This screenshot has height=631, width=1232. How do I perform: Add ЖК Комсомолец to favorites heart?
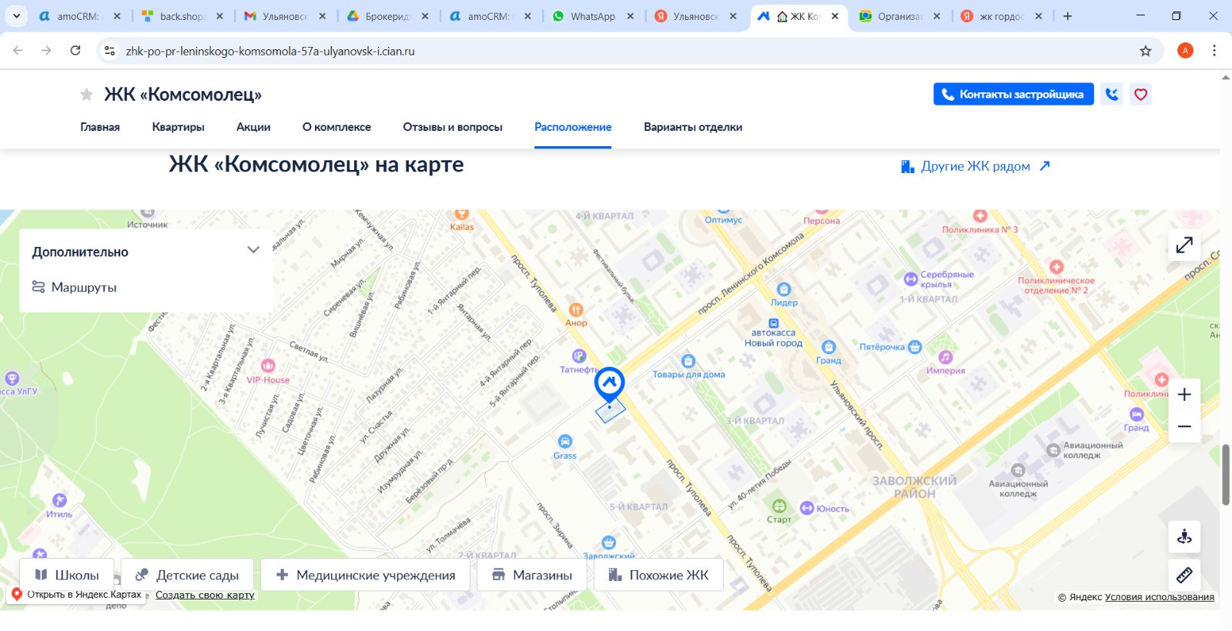(1140, 95)
